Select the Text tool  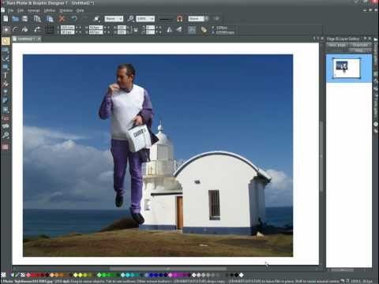6,75
